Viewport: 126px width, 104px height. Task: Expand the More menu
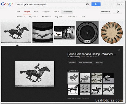[56, 12]
